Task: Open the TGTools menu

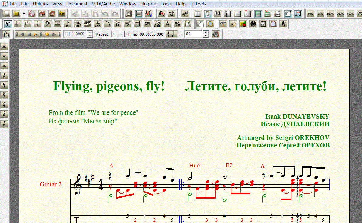Action: (x=198, y=4)
